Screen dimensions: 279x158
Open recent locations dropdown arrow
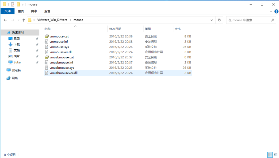(x=19, y=20)
